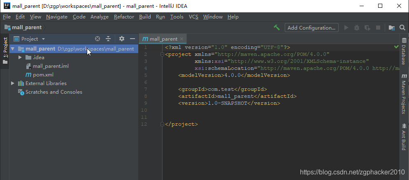This screenshot has height=180, width=409.
Task: Click mall_parent breadcrumb in navigation bar
Action: pos(23,28)
